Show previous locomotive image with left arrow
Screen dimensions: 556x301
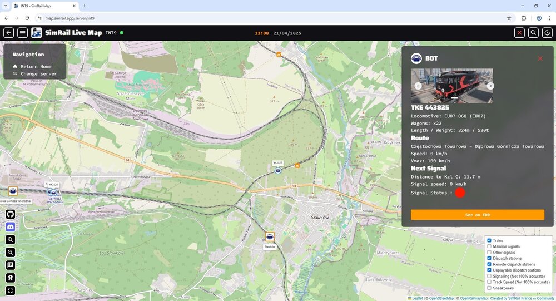[418, 86]
